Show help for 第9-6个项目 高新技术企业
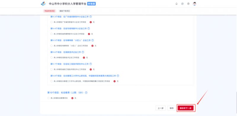 [x=83, y=52]
